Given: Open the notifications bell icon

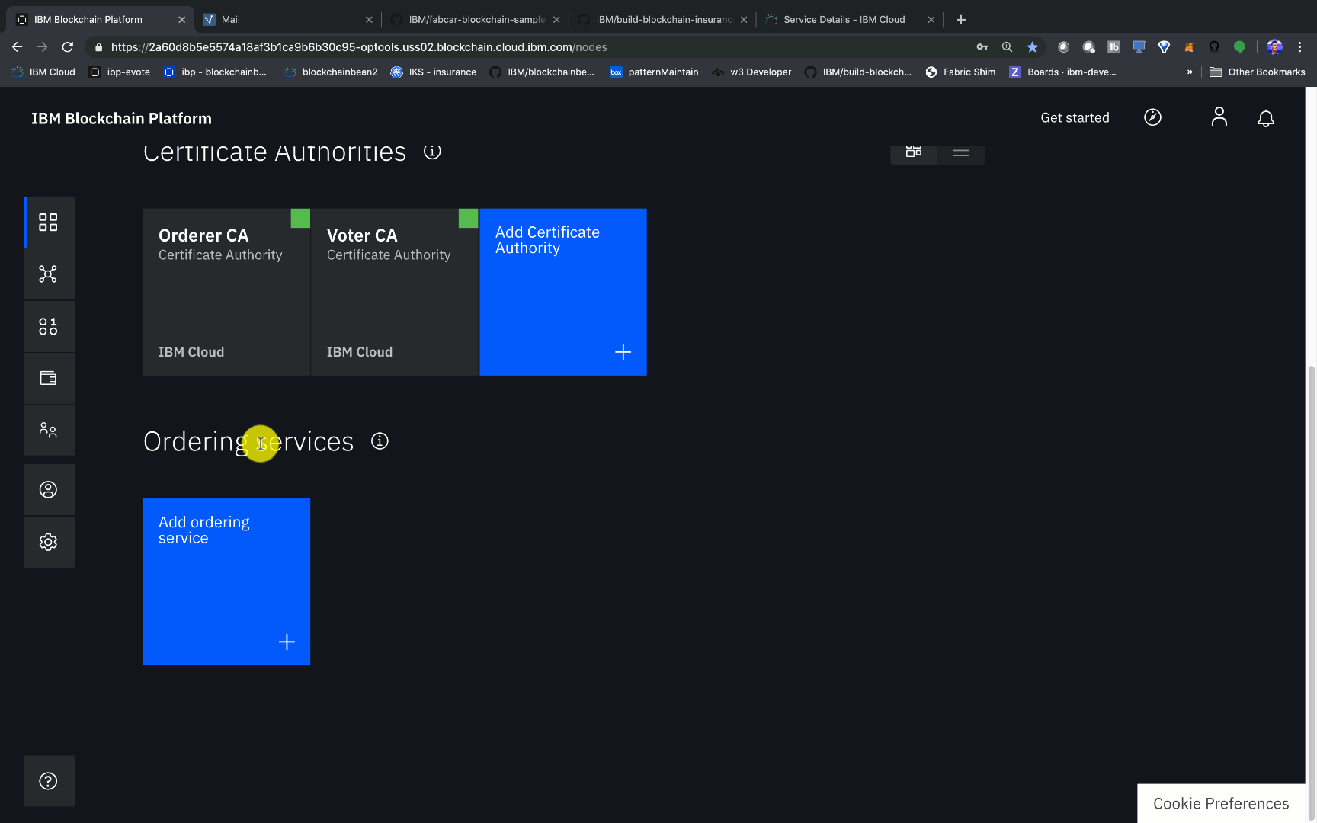Looking at the screenshot, I should click(1266, 118).
